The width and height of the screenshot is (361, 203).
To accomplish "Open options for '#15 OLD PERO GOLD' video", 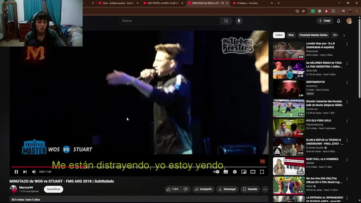I will point(347,121).
